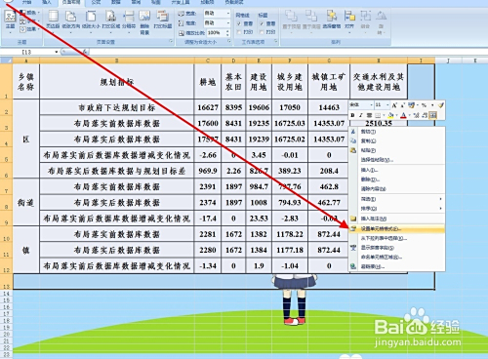Choose Hyperlink (超链接) in context menu

click(x=397, y=266)
